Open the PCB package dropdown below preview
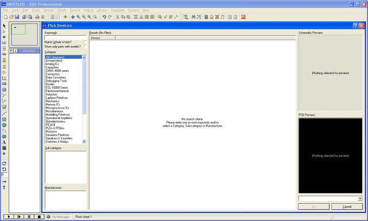Viewport: 368px width, 221px height. point(360,199)
